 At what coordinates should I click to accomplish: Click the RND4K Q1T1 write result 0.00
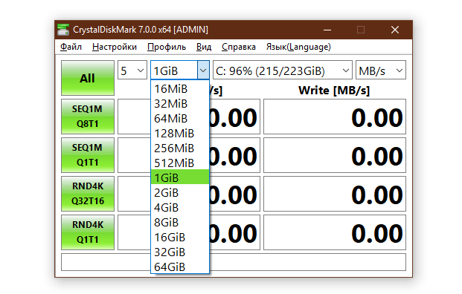(335, 232)
